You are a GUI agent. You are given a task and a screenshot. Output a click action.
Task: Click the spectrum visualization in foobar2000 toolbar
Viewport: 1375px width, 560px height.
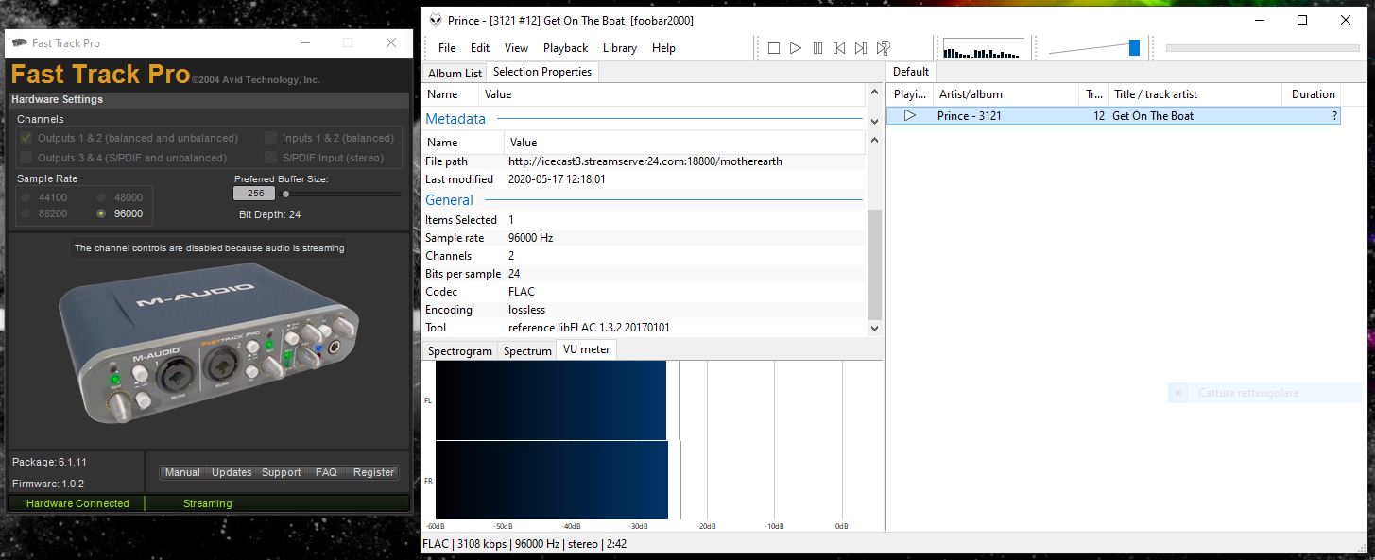pyautogui.click(x=983, y=48)
